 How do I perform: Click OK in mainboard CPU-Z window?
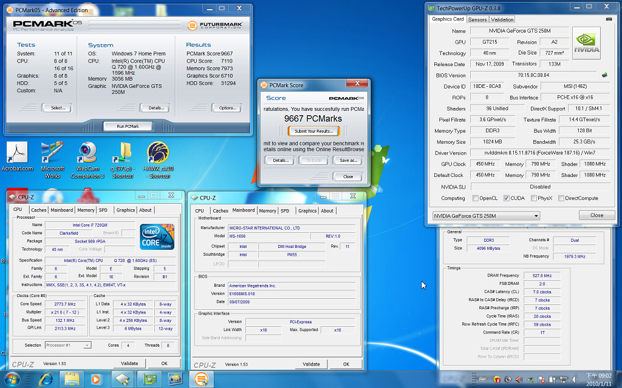(346, 364)
